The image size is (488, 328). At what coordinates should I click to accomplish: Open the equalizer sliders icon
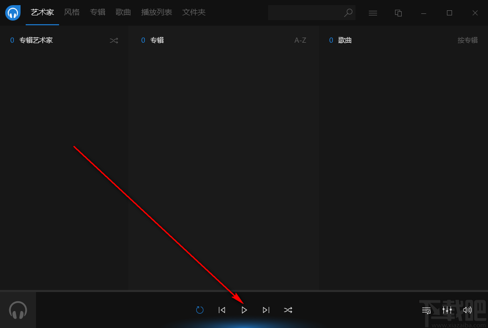click(x=447, y=310)
